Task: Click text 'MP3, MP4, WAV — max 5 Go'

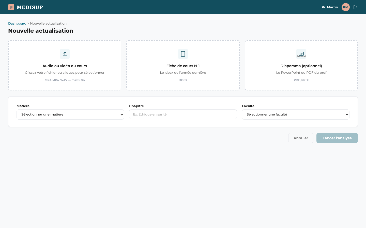Action: [x=65, y=80]
